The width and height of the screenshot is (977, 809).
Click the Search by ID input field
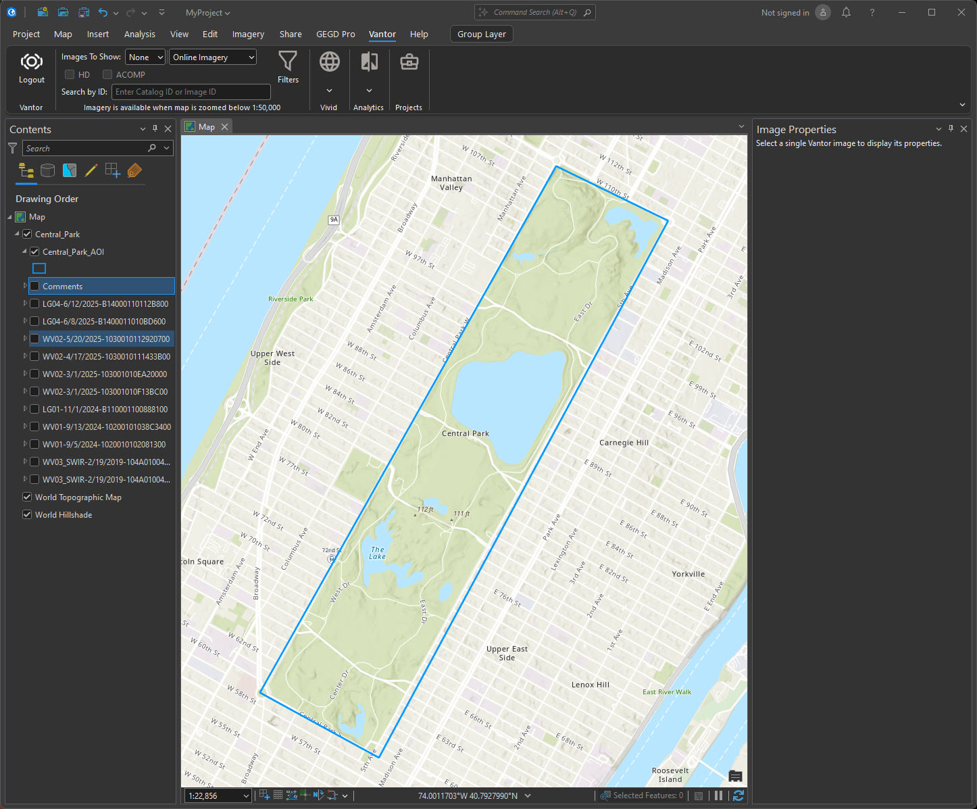[191, 92]
